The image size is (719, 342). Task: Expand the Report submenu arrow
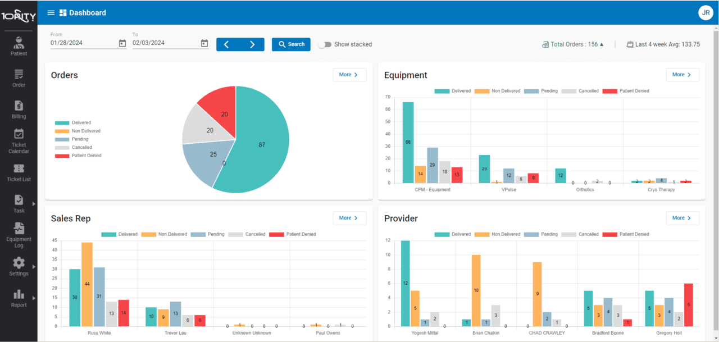[33, 298]
